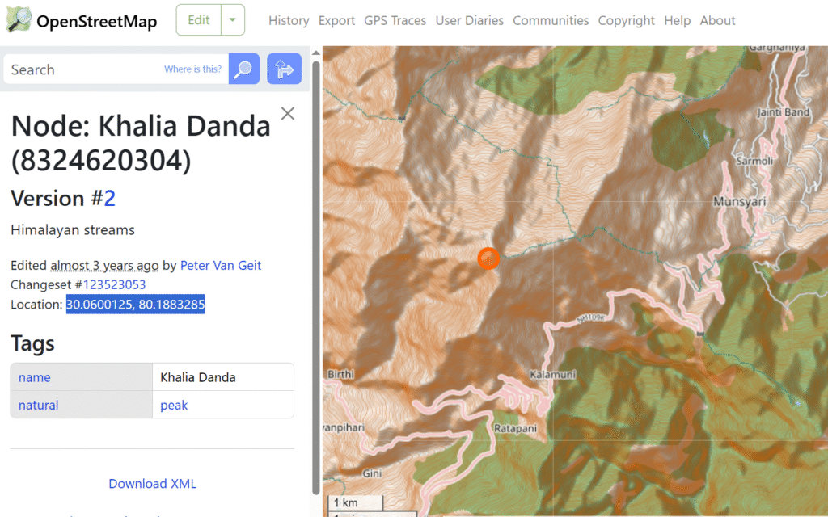828x517 pixels.
Task: Click the 1 km scale bar
Action: coord(356,502)
